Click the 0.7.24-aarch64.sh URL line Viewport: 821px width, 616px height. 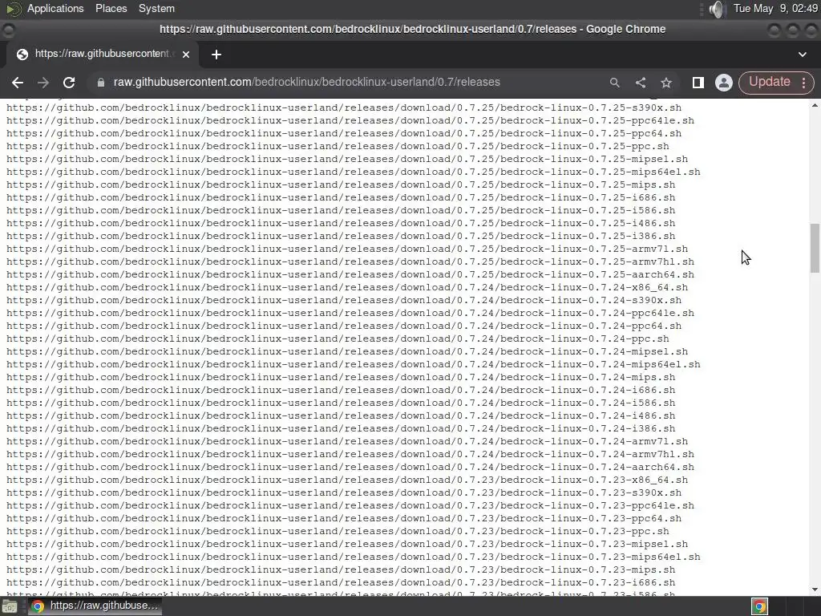pyautogui.click(x=350, y=468)
